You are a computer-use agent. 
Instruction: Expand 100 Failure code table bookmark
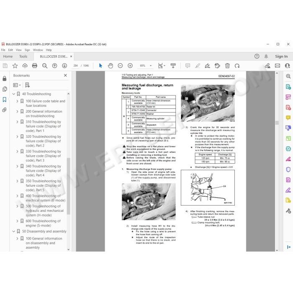click(x=17, y=101)
